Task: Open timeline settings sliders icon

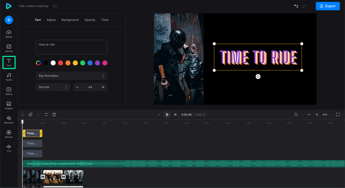Action: point(296,115)
